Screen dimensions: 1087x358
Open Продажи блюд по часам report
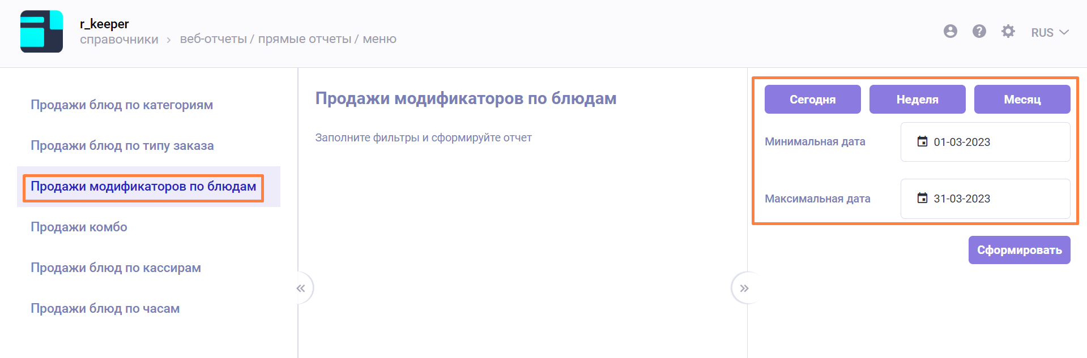105,309
